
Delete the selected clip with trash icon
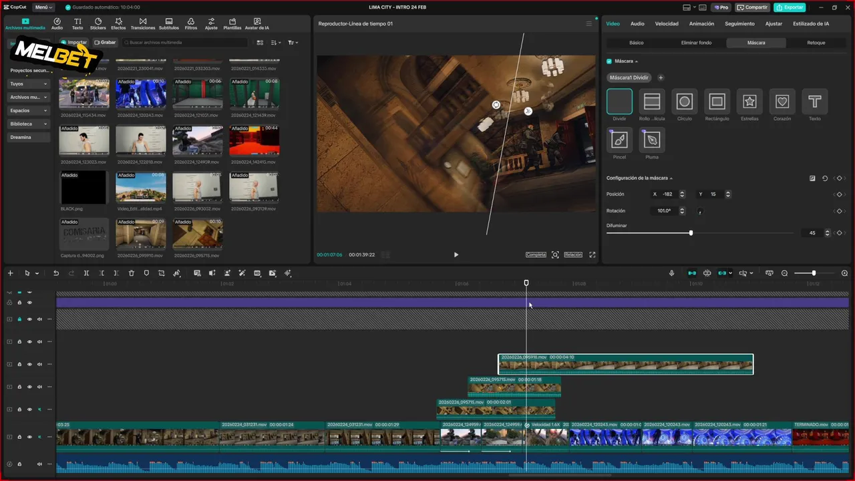[x=132, y=273]
